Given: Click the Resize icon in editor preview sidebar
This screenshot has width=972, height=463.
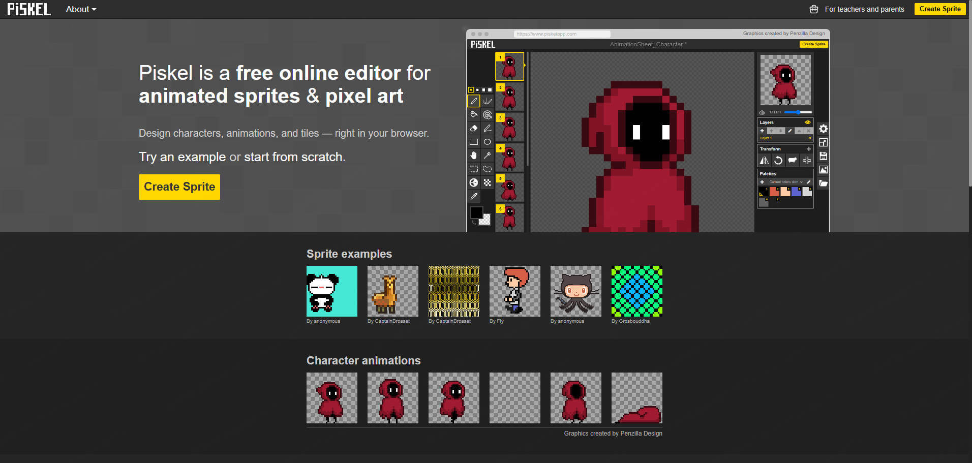Looking at the screenshot, I should 824,143.
